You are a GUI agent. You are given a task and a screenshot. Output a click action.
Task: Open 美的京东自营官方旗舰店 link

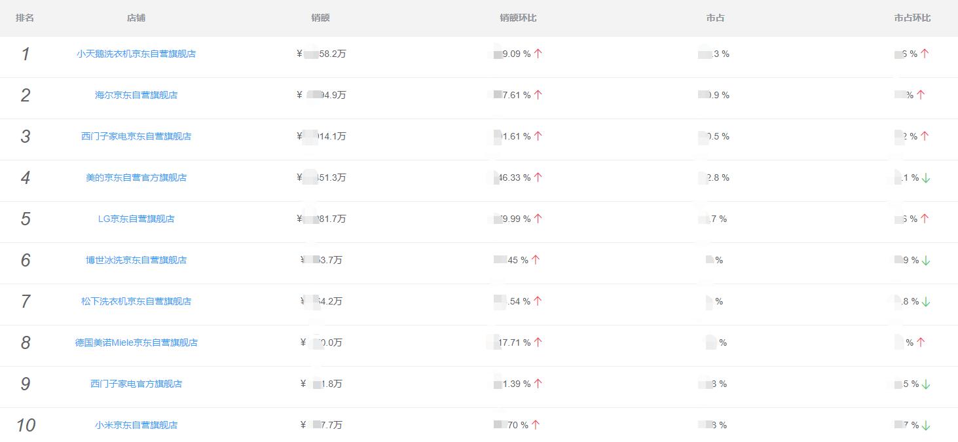[x=136, y=177]
